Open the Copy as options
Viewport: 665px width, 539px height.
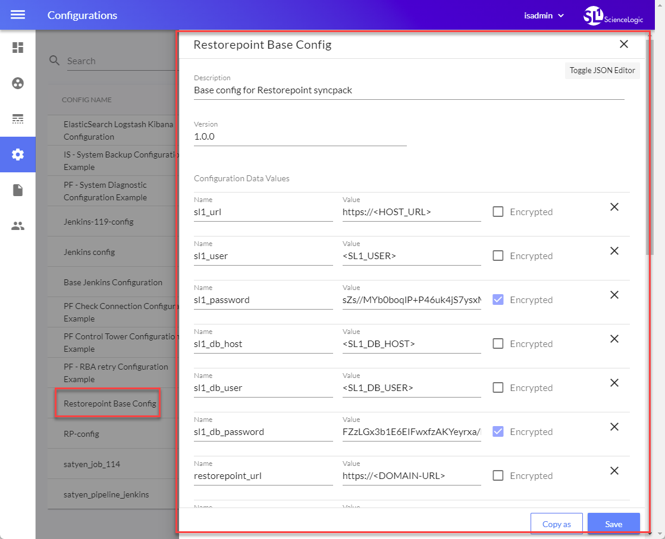[557, 524]
